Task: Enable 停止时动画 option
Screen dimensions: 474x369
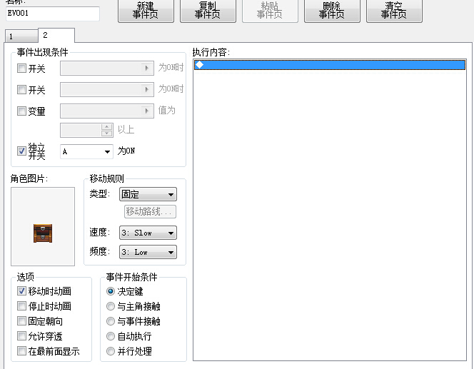Action: tap(21, 306)
